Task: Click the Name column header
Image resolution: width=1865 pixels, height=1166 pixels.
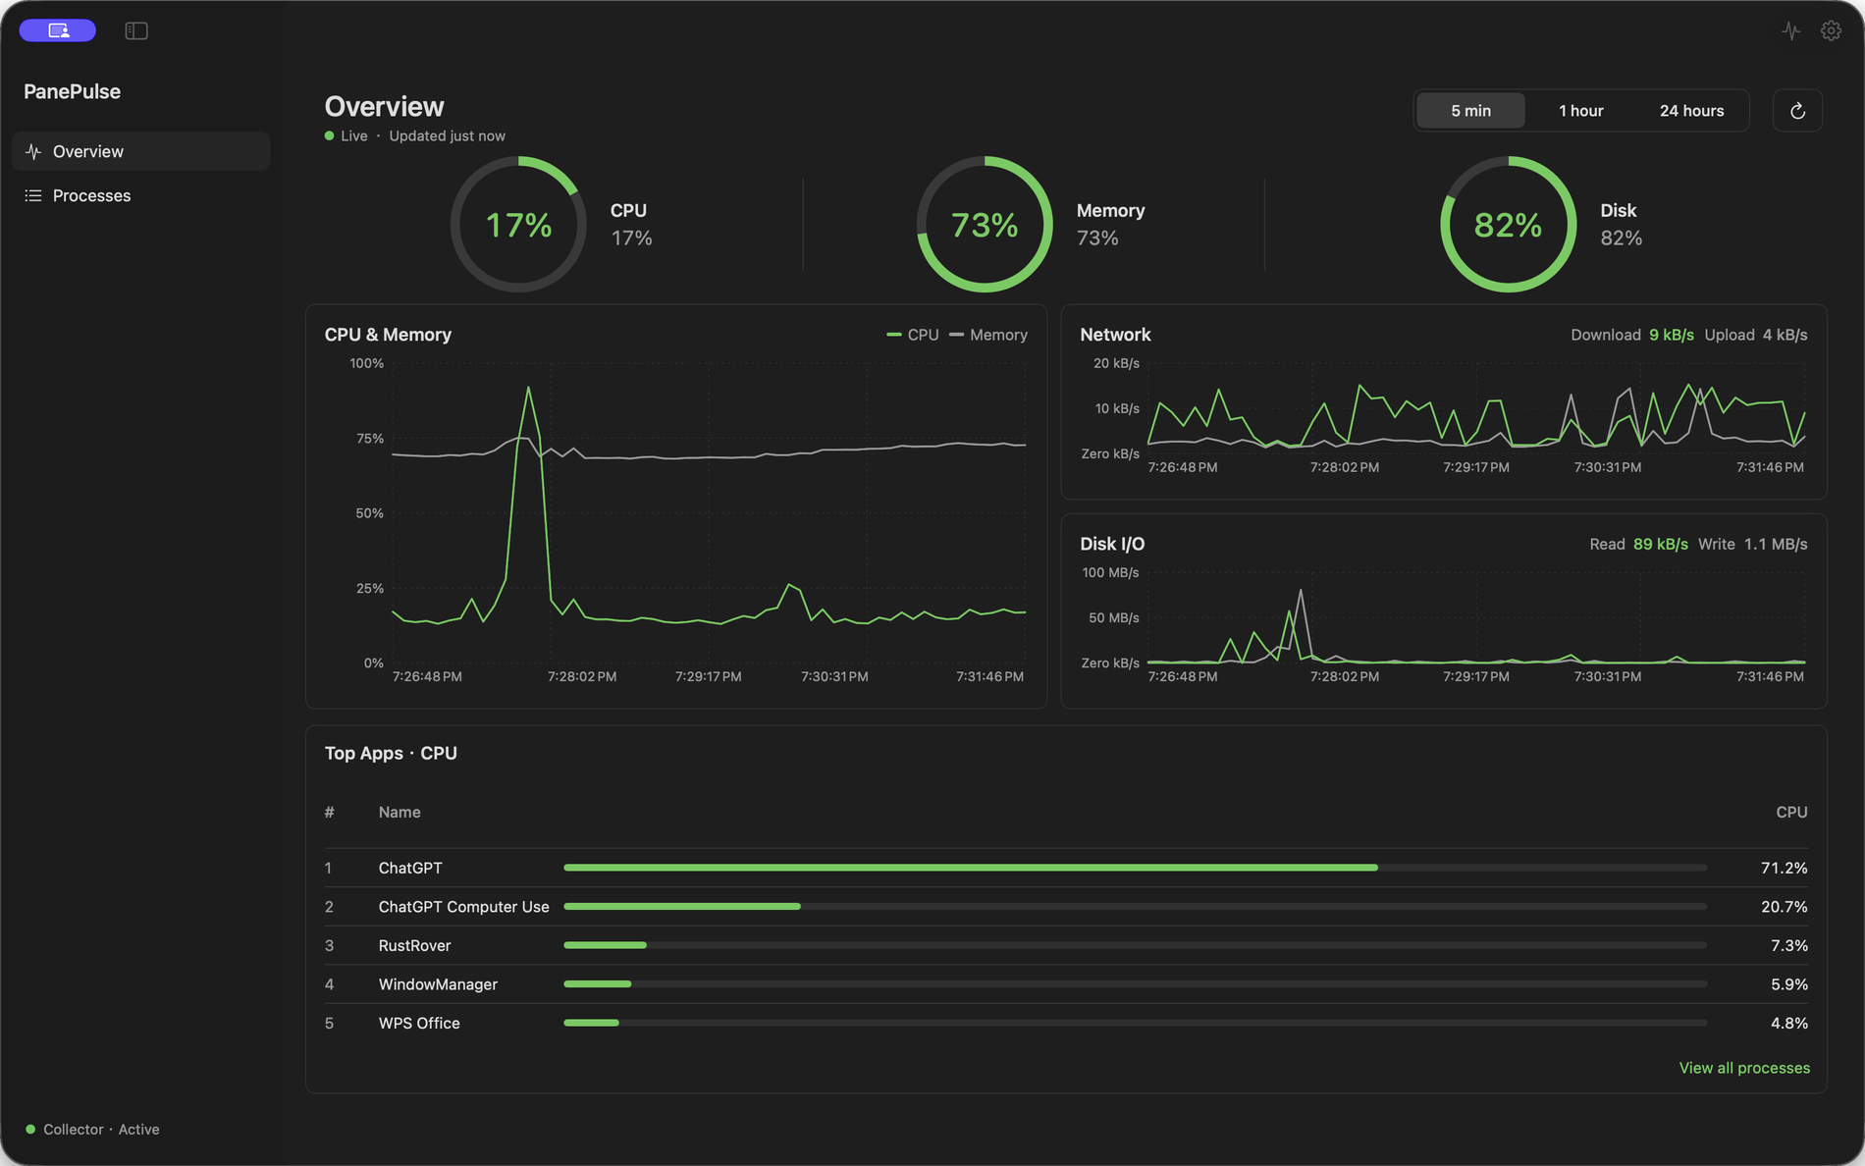Action: pyautogui.click(x=400, y=812)
